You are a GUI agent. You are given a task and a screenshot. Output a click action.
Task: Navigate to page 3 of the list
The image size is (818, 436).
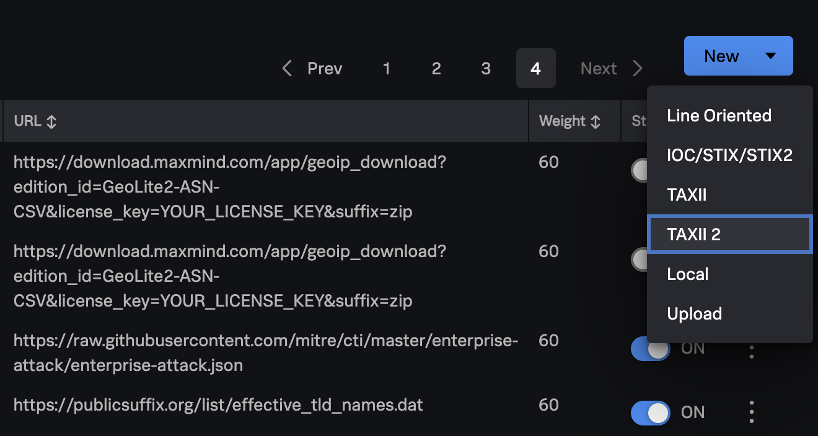(x=486, y=68)
